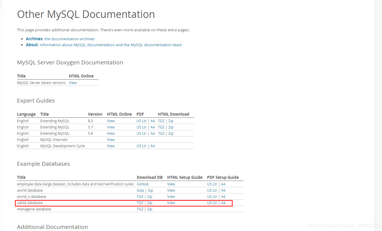382x231 pixels.
Task: Download Extending MySQL 5.6 A4 PDF
Action: click(x=153, y=134)
